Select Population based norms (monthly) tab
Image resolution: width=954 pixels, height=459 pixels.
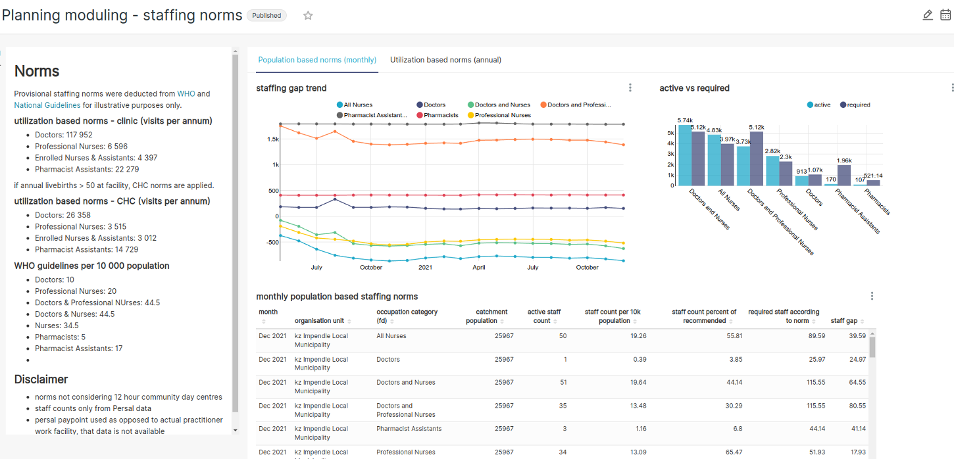[317, 60]
